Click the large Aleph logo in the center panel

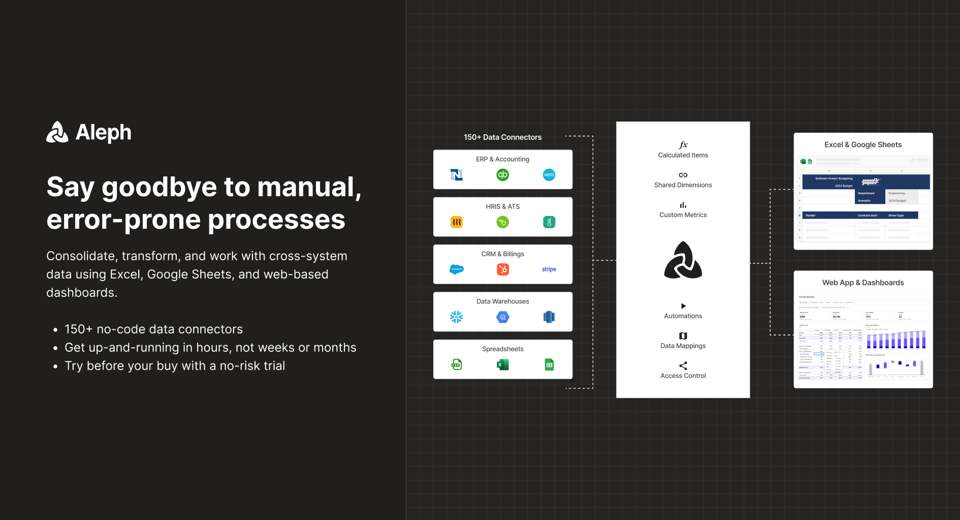[683, 260]
